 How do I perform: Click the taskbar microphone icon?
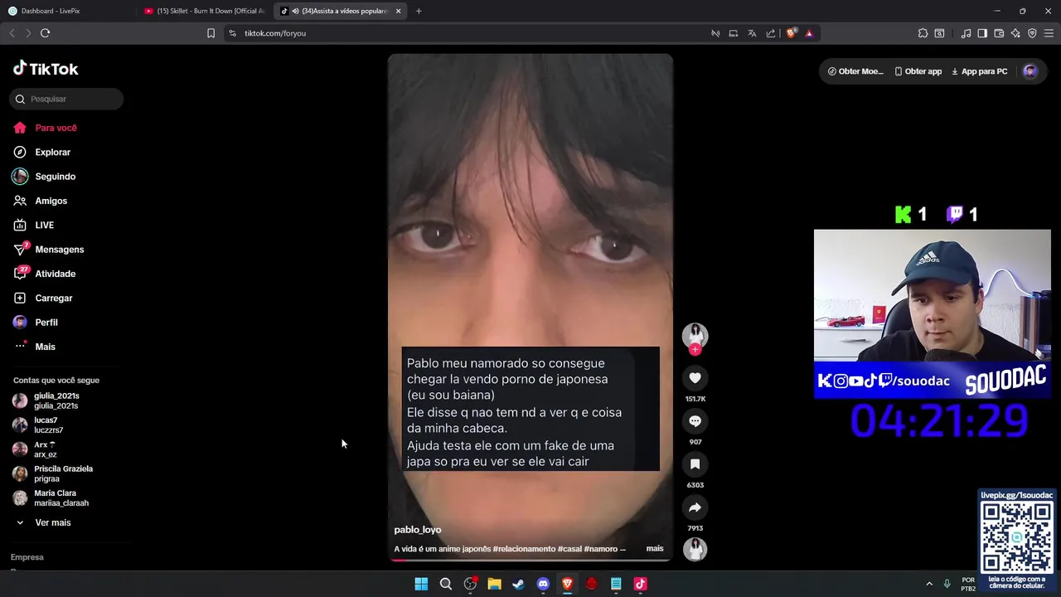(947, 584)
